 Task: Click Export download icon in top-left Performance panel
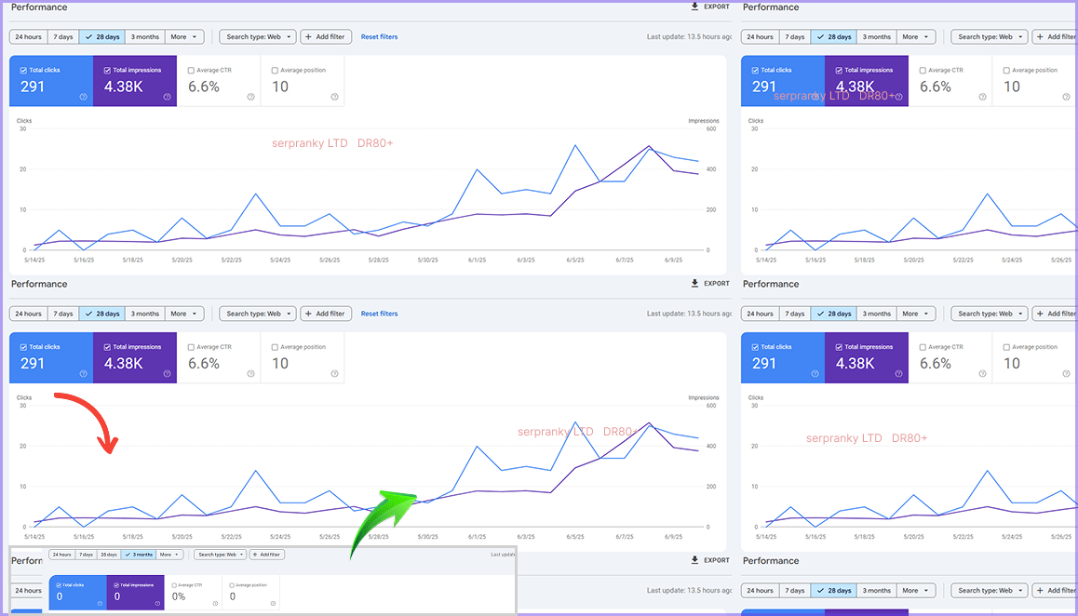[x=695, y=7]
